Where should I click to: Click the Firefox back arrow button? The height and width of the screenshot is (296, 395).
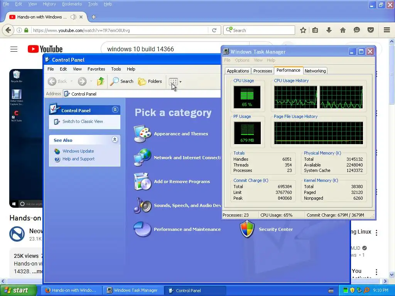pos(8,30)
